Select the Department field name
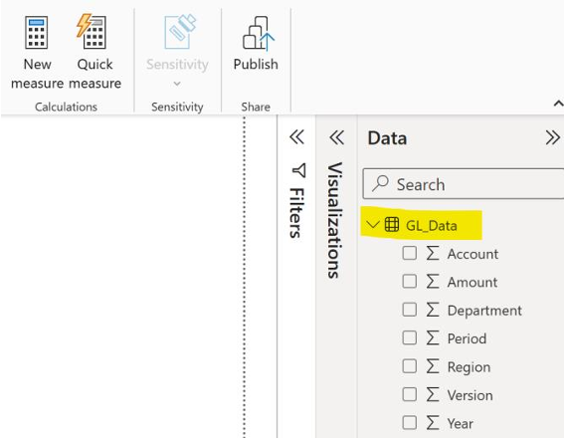The height and width of the screenshot is (443, 566). pos(484,311)
